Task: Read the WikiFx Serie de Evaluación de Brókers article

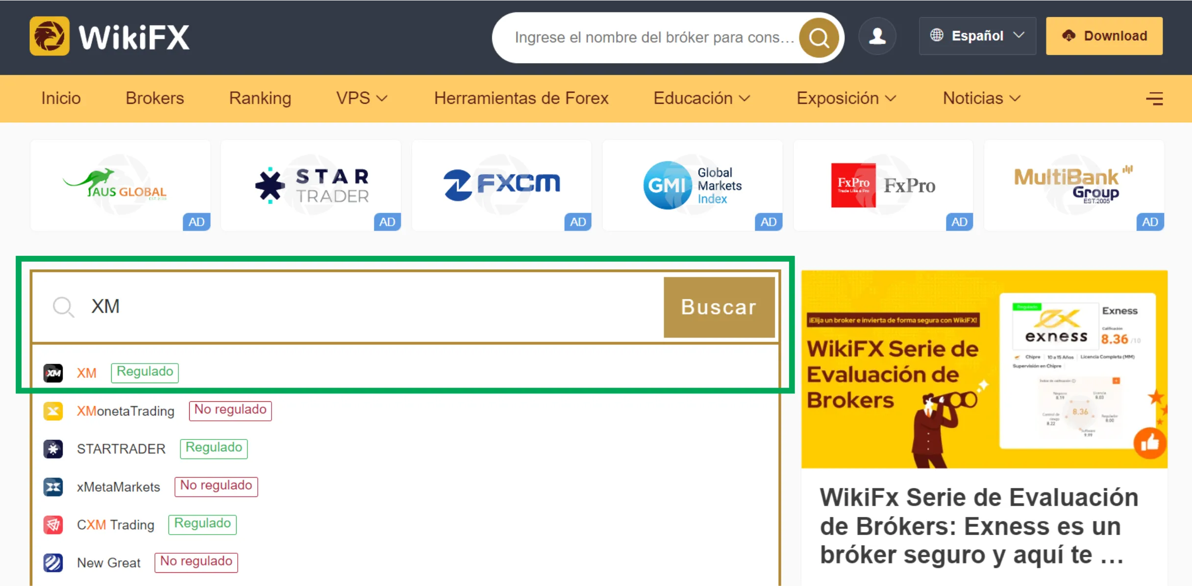Action: tap(979, 526)
